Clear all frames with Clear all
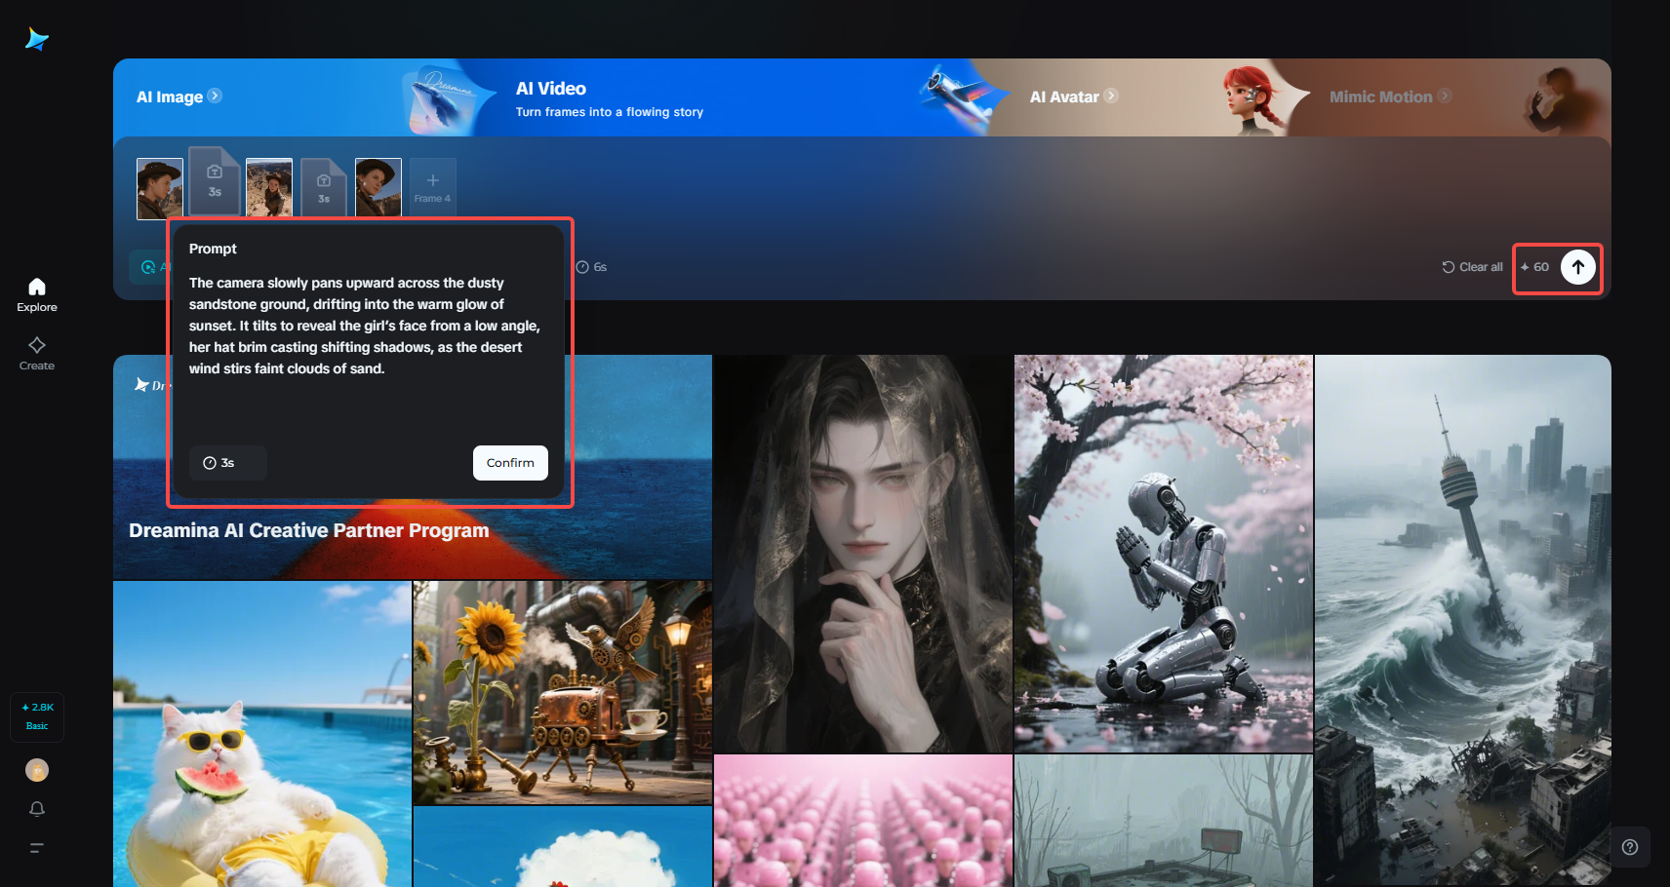Screen dimensions: 1670x887 [x=1473, y=267]
